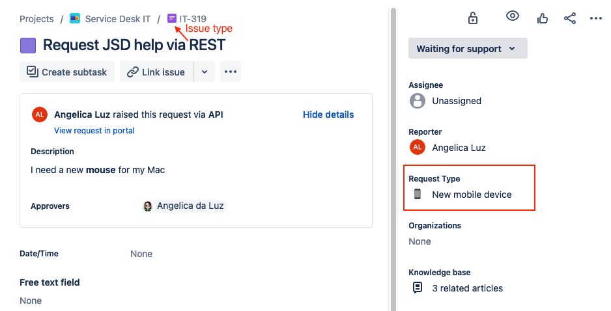Open View request in portal link
This screenshot has height=311, width=611.
point(94,130)
